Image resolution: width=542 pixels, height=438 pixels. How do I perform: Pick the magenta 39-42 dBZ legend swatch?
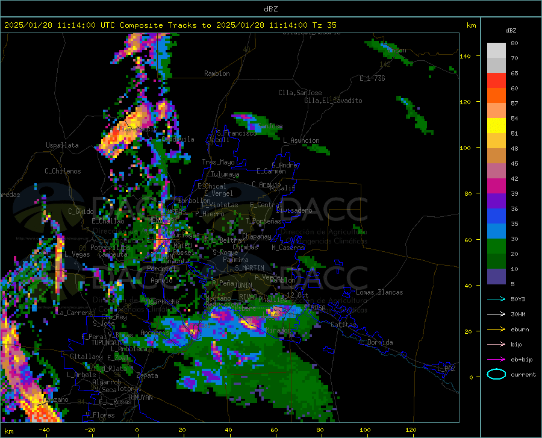(496, 186)
